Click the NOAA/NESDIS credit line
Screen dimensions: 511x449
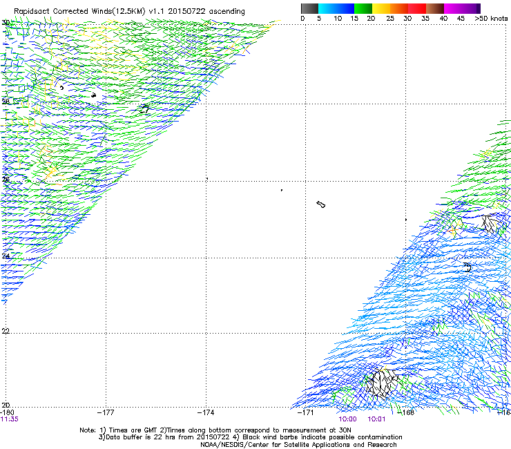(x=298, y=445)
